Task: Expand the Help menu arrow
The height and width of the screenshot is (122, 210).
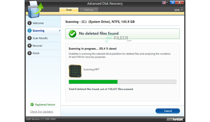Action: [182, 10]
